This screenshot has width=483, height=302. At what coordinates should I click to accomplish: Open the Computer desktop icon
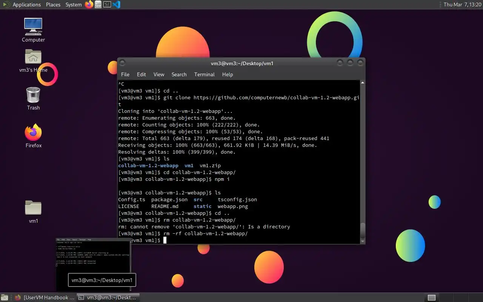(33, 30)
